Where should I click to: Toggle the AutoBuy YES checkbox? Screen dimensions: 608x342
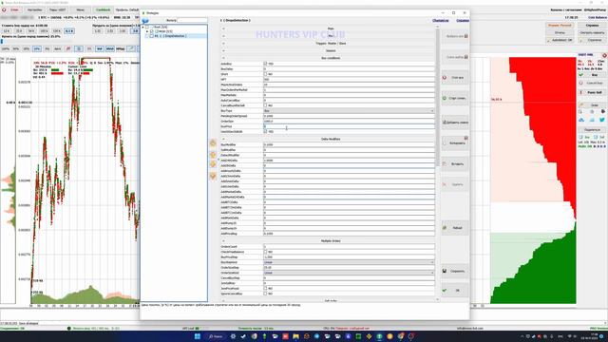coord(266,64)
